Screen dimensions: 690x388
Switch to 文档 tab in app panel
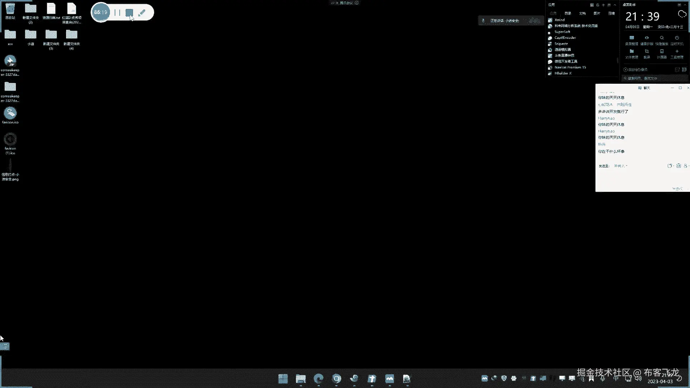(x=582, y=13)
